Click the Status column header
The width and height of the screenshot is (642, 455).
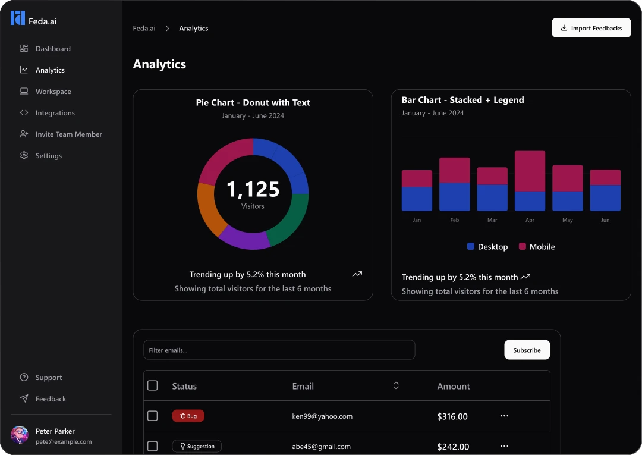click(x=184, y=386)
